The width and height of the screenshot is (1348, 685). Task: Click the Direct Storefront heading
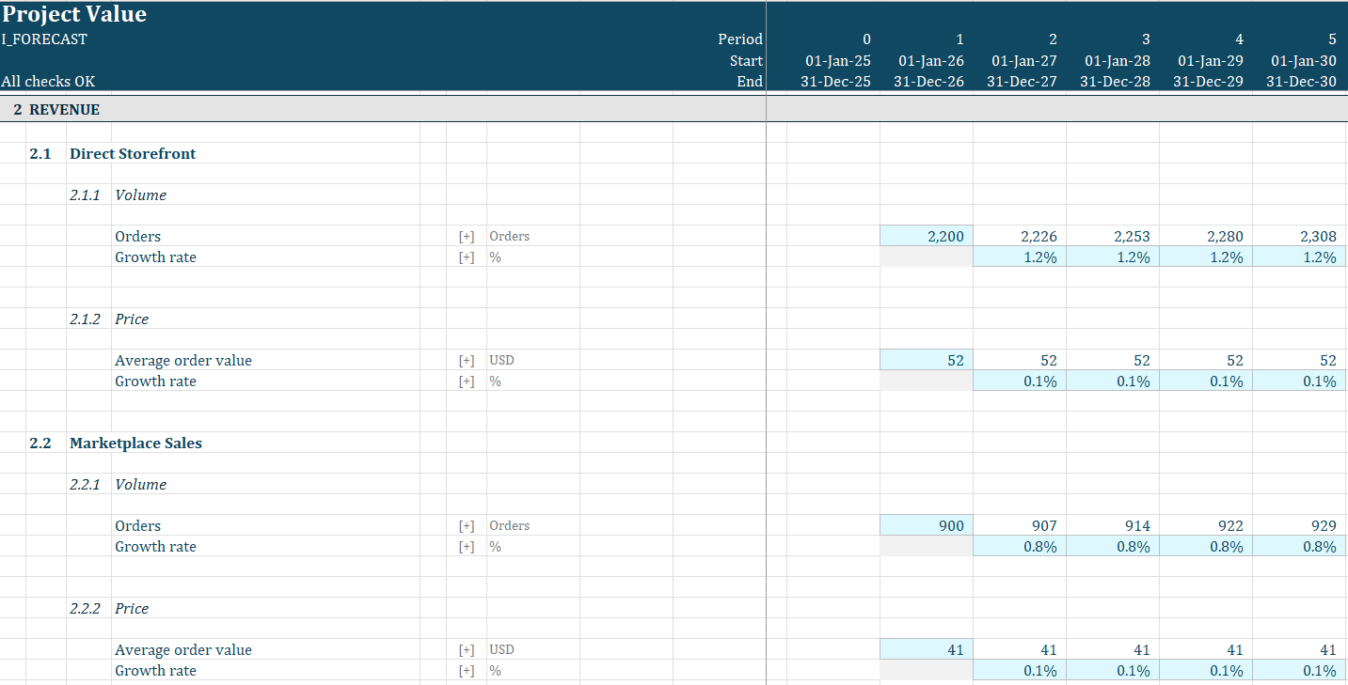[x=133, y=153]
